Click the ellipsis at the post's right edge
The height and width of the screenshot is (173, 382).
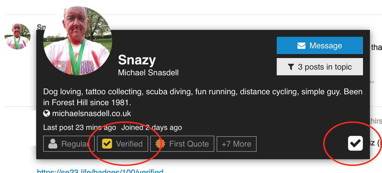tap(371, 82)
